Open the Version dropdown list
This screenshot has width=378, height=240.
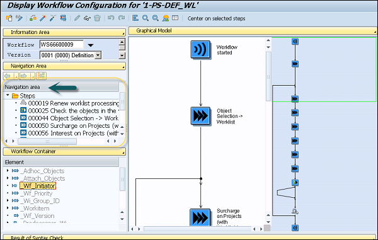click(x=98, y=55)
